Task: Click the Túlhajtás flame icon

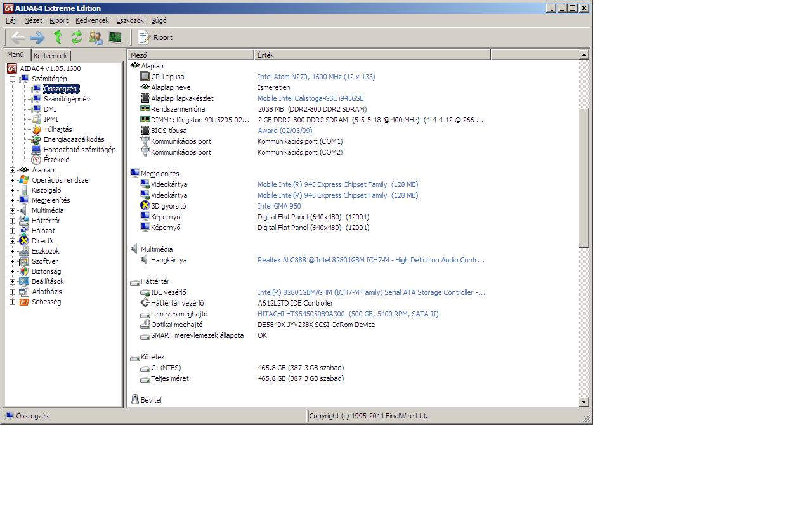Action: click(x=36, y=129)
